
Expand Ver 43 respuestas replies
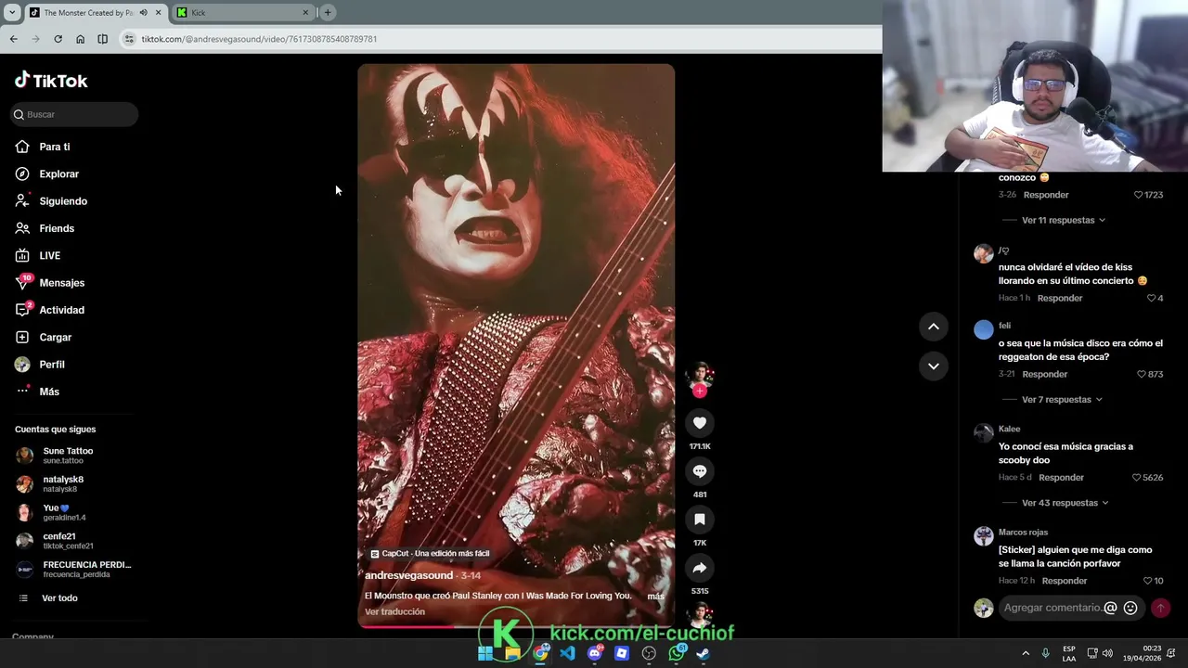[1065, 503]
